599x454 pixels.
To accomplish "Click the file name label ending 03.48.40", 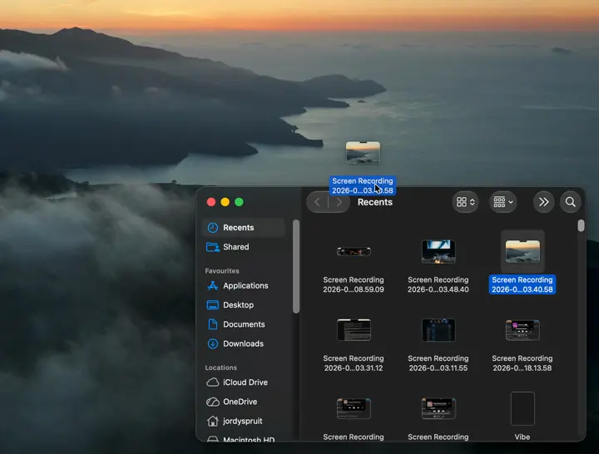I will [438, 285].
